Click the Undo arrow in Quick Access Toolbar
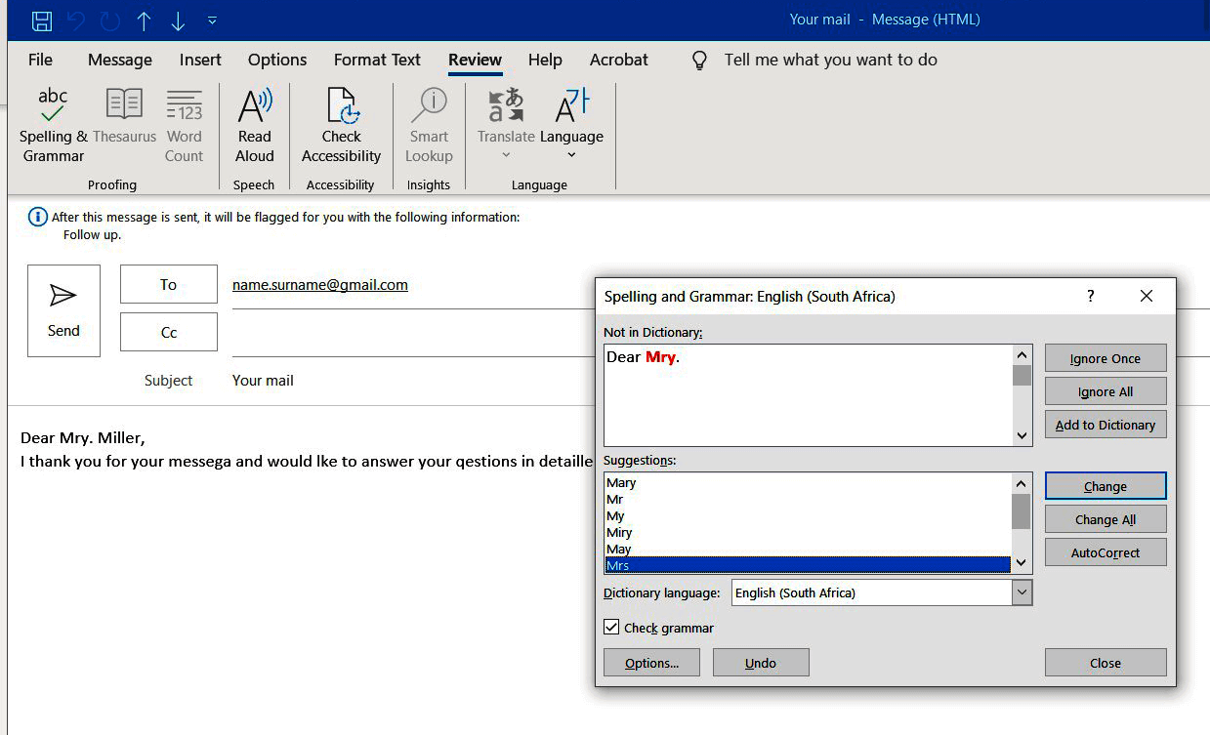Image resolution: width=1210 pixels, height=735 pixels. 75,18
